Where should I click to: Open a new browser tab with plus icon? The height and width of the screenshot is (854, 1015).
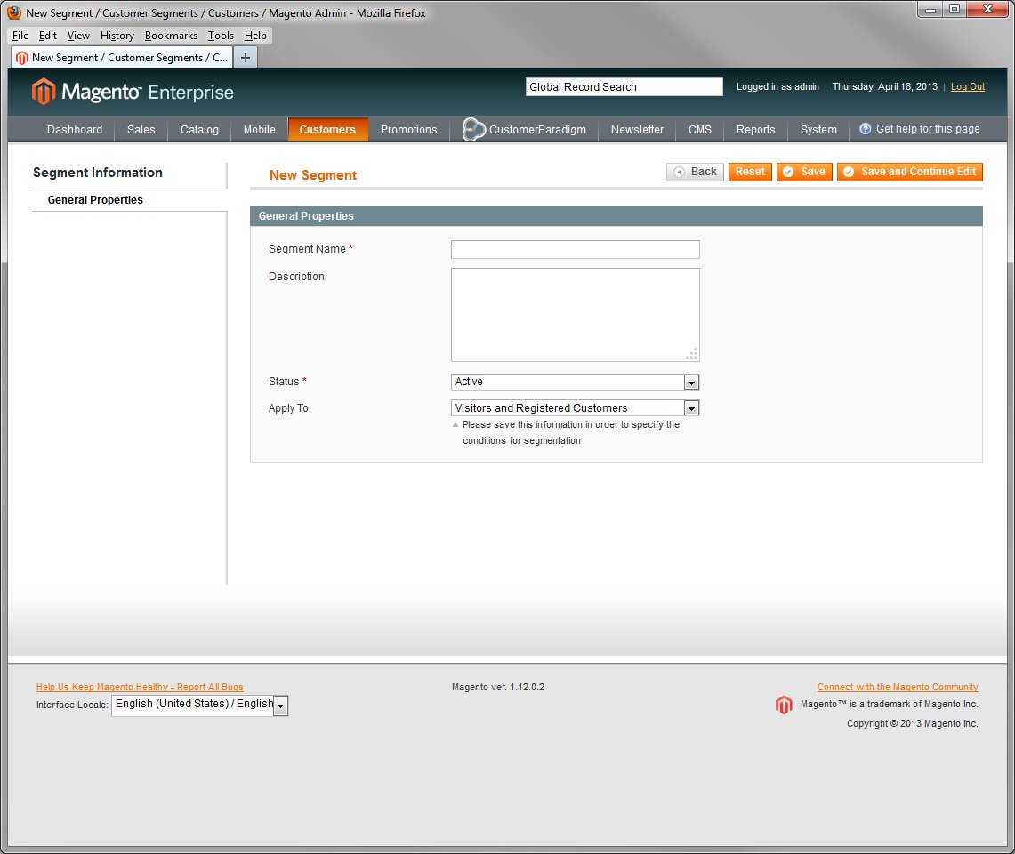246,58
